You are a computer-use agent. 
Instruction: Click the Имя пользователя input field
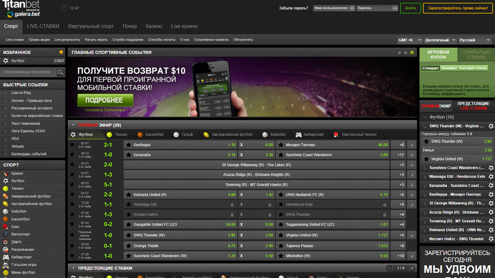334,8
